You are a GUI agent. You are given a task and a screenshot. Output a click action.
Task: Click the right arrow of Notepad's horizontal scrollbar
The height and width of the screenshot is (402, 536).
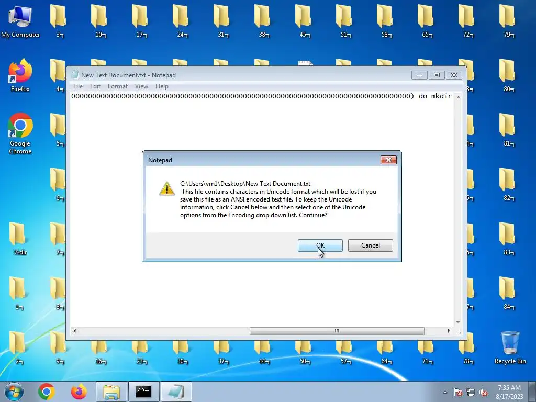(x=449, y=331)
